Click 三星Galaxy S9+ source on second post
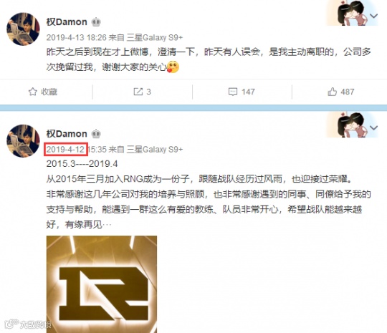387x333 pixels. click(x=155, y=149)
